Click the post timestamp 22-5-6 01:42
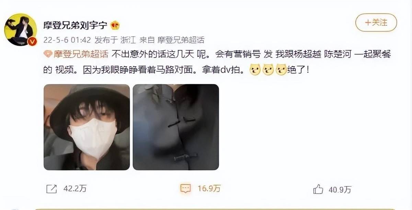The image size is (412, 210). tap(67, 40)
